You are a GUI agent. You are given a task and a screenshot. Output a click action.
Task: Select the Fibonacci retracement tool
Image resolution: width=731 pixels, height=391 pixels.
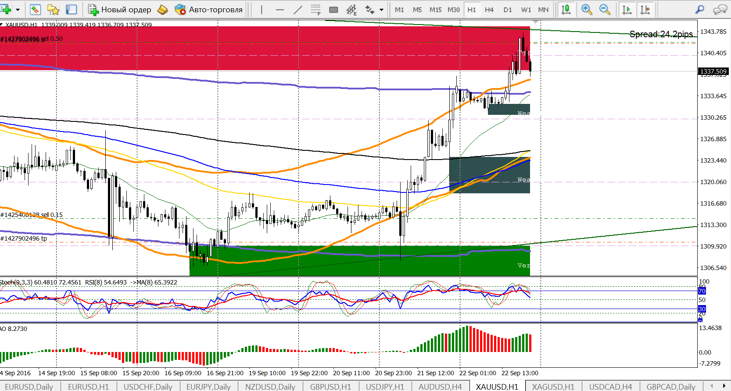click(315, 9)
